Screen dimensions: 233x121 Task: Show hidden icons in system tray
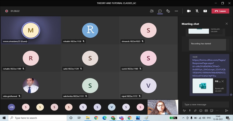pyautogui.click(x=183, y=118)
